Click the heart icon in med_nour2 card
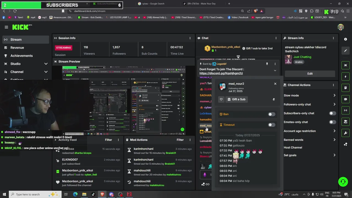The width and height of the screenshot is (352, 198). coord(221,99)
